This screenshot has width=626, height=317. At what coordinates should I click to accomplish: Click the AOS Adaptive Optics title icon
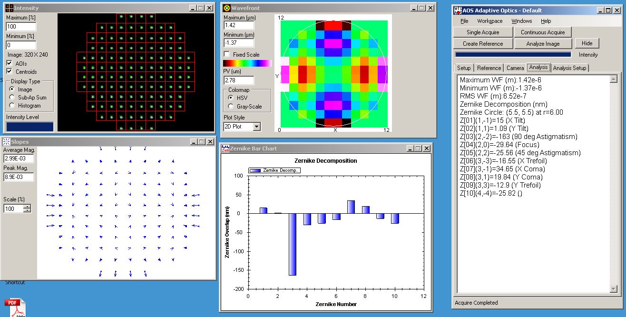tap(458, 10)
